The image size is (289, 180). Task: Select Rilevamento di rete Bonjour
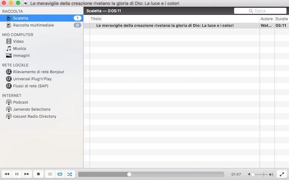(x=38, y=72)
